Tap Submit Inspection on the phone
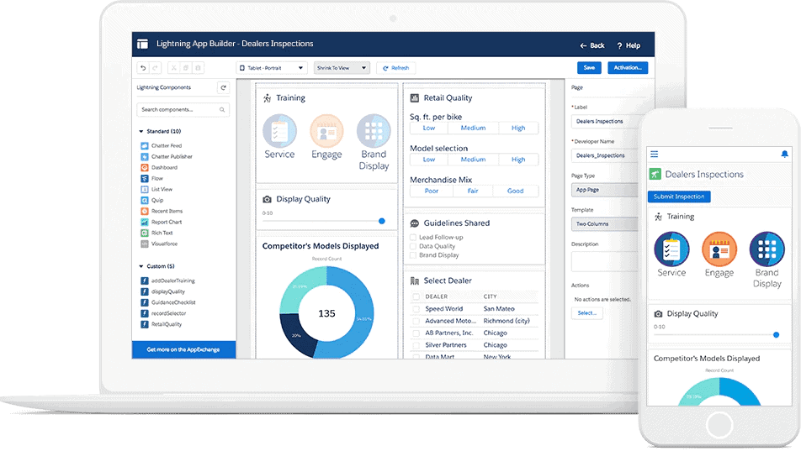This screenshot has height=451, width=801. click(x=679, y=197)
